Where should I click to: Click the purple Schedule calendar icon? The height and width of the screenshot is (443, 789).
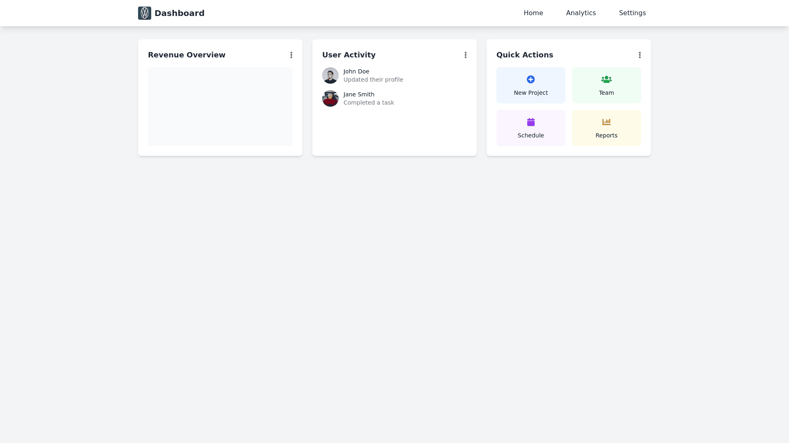531,122
